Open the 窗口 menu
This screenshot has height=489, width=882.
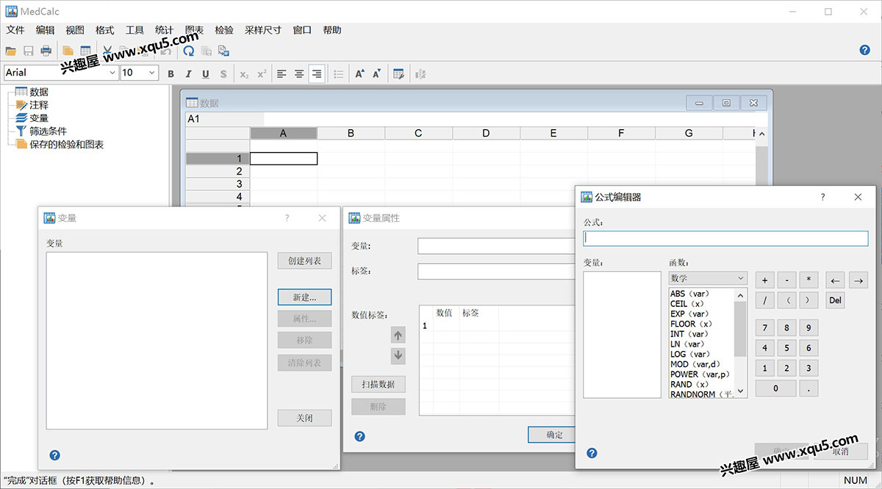pyautogui.click(x=302, y=30)
